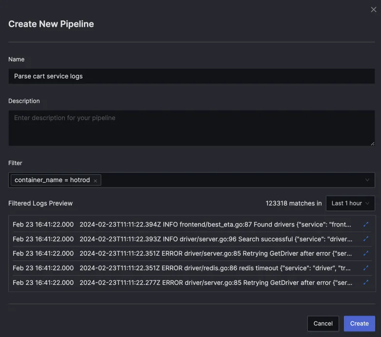Click the Name input field
381x337 pixels.
[191, 76]
